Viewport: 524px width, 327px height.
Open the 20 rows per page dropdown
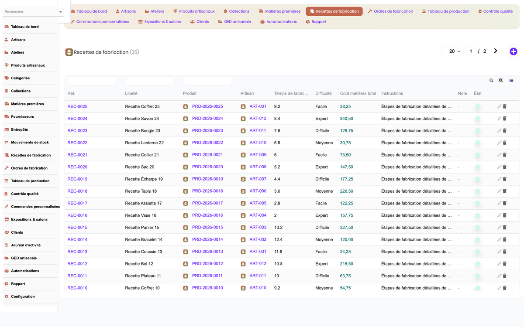click(452, 51)
